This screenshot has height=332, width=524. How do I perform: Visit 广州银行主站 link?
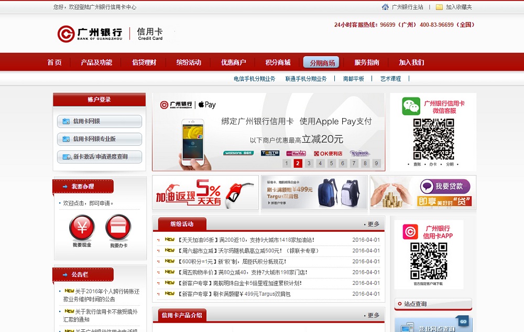coord(407,7)
